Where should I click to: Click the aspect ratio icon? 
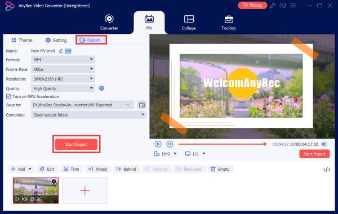click(x=157, y=154)
